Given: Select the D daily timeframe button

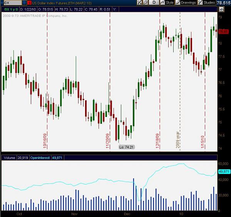Looking at the screenshot, I should pyautogui.click(x=154, y=3).
